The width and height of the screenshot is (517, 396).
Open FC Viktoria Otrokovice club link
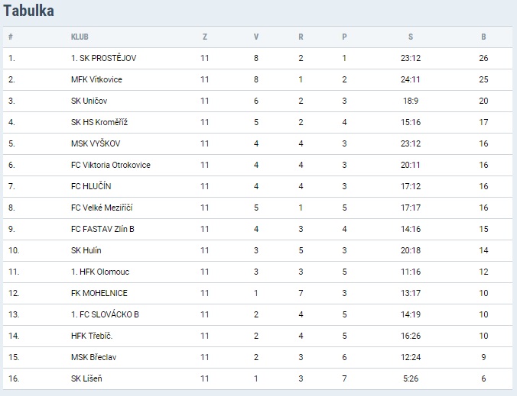point(110,165)
